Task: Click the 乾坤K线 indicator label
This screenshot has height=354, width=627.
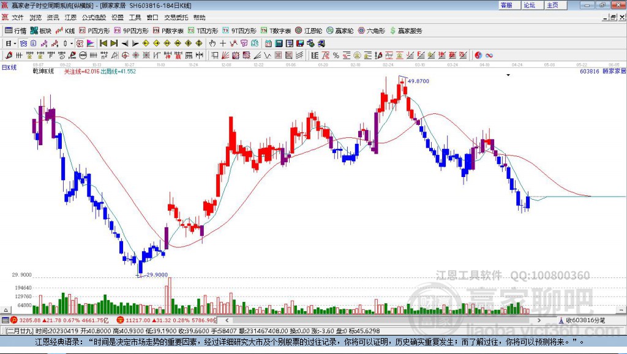Action: point(43,71)
